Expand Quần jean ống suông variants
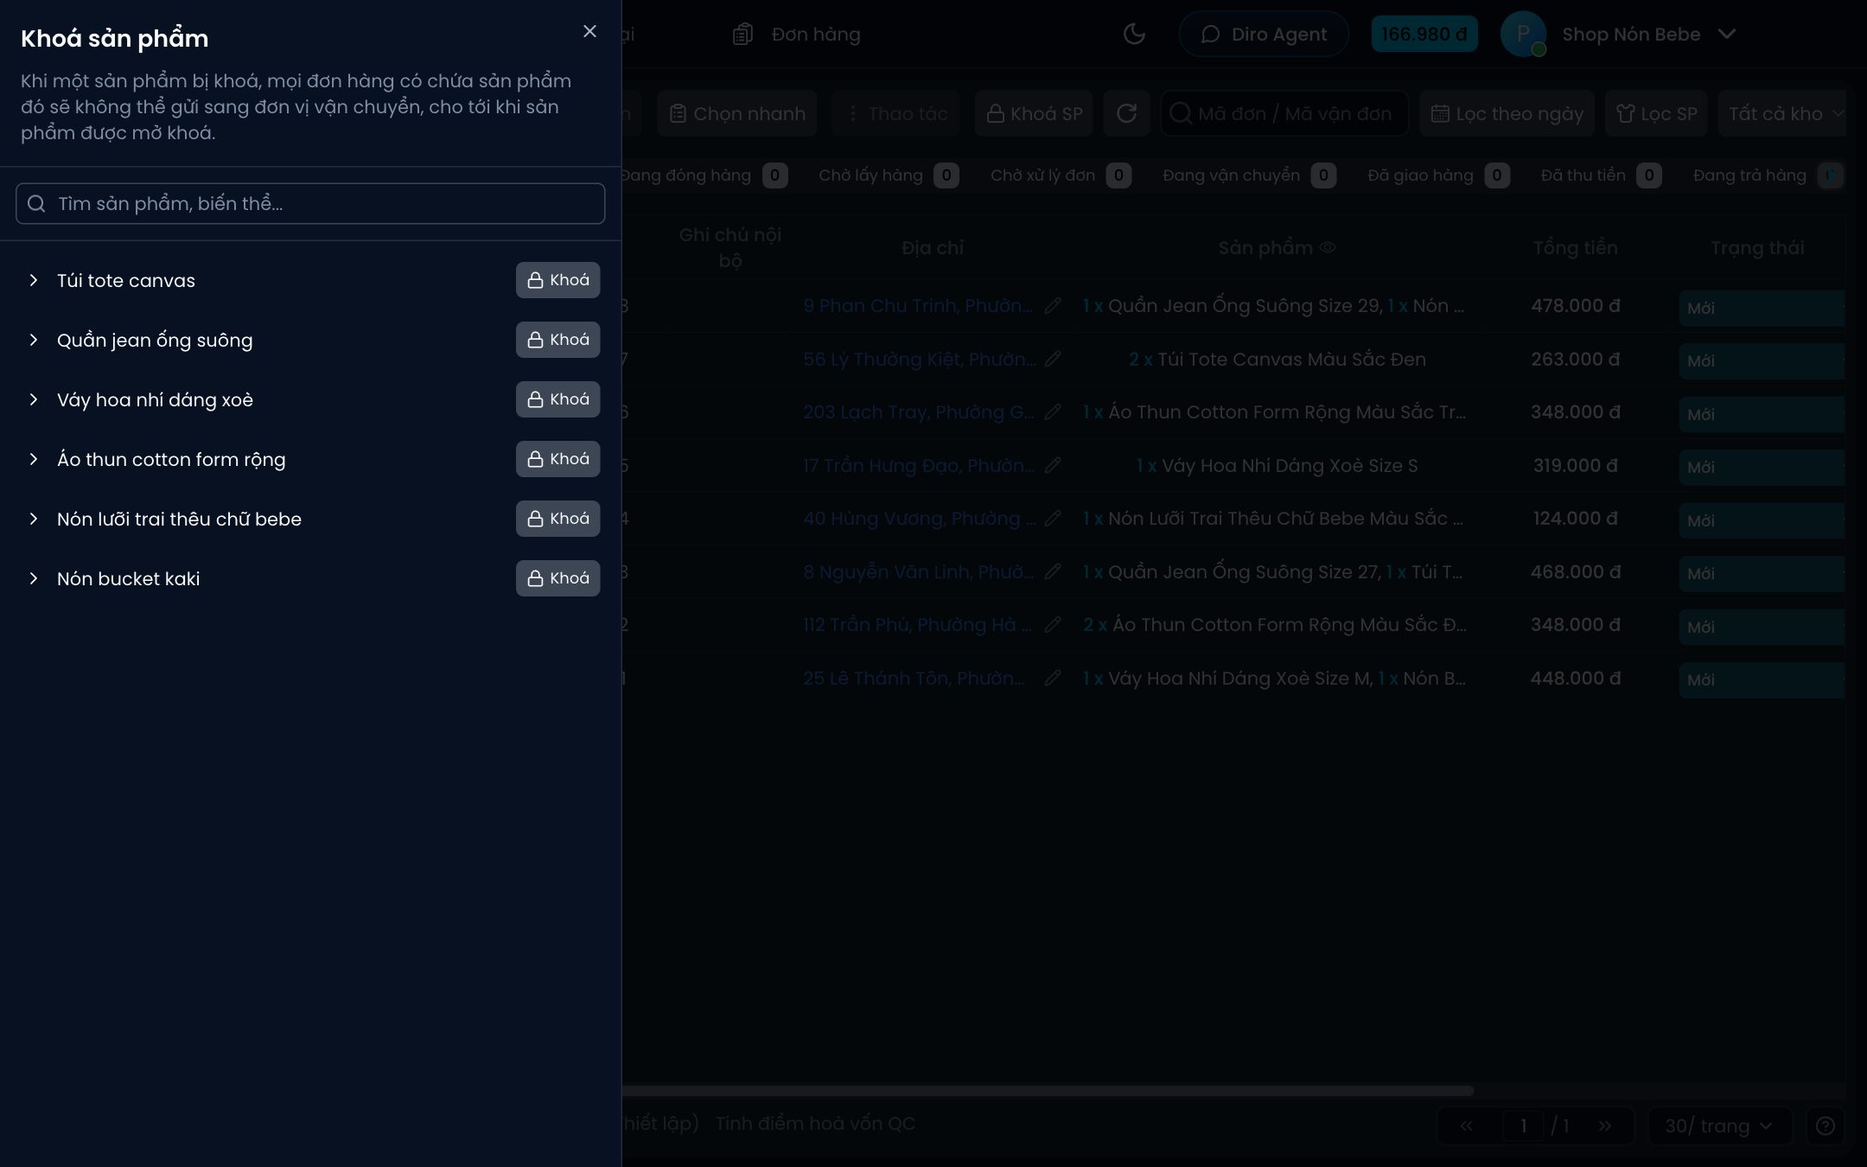1867x1167 pixels. click(34, 340)
